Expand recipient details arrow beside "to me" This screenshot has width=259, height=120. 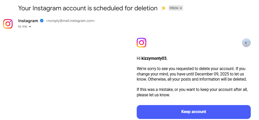point(30,27)
